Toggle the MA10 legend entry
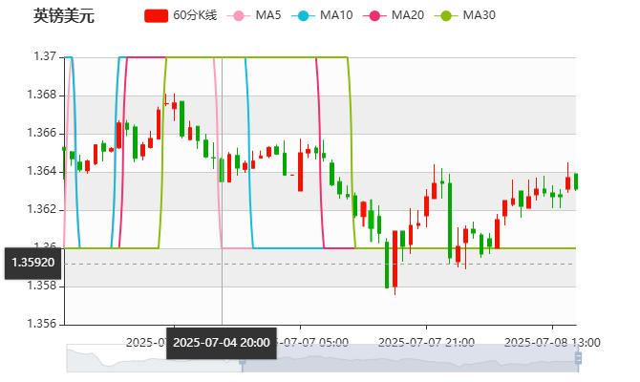640x382 pixels. [322, 15]
